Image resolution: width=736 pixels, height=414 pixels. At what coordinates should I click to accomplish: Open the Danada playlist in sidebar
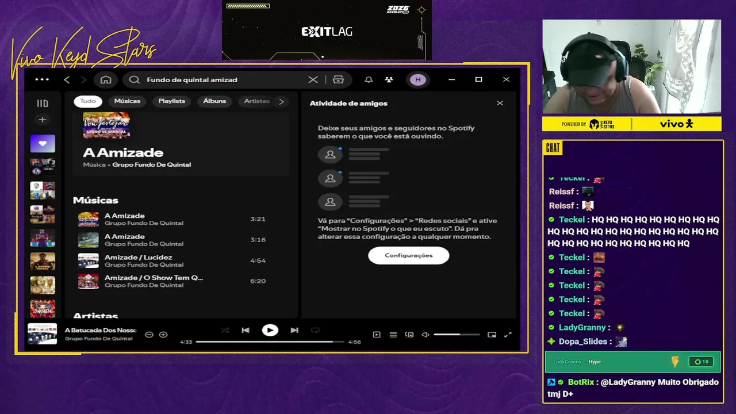[43, 309]
